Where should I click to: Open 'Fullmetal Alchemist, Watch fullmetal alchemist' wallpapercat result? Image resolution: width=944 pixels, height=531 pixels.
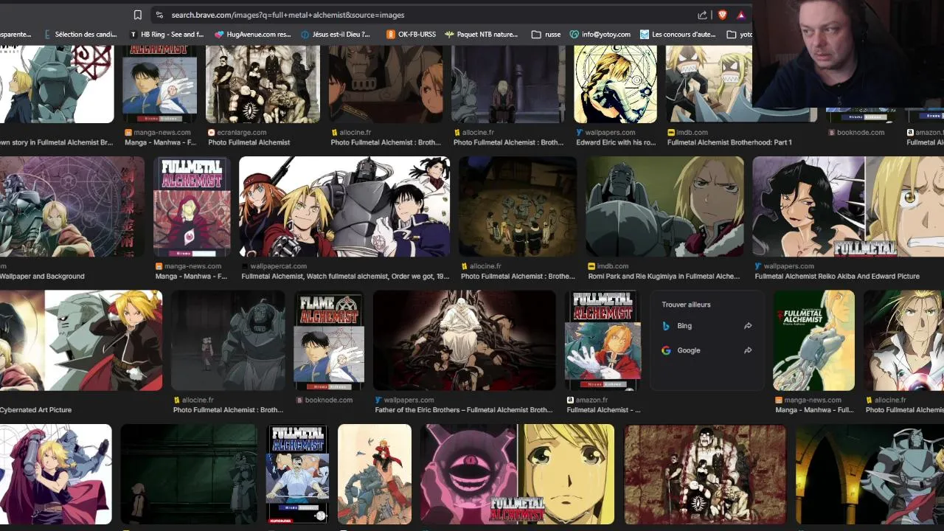coord(345,277)
